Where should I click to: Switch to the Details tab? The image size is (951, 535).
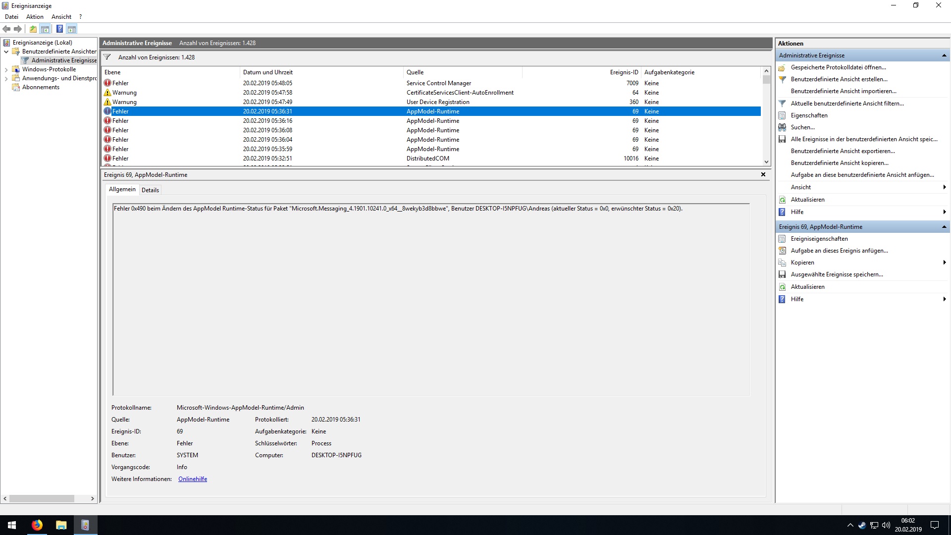pyautogui.click(x=150, y=190)
